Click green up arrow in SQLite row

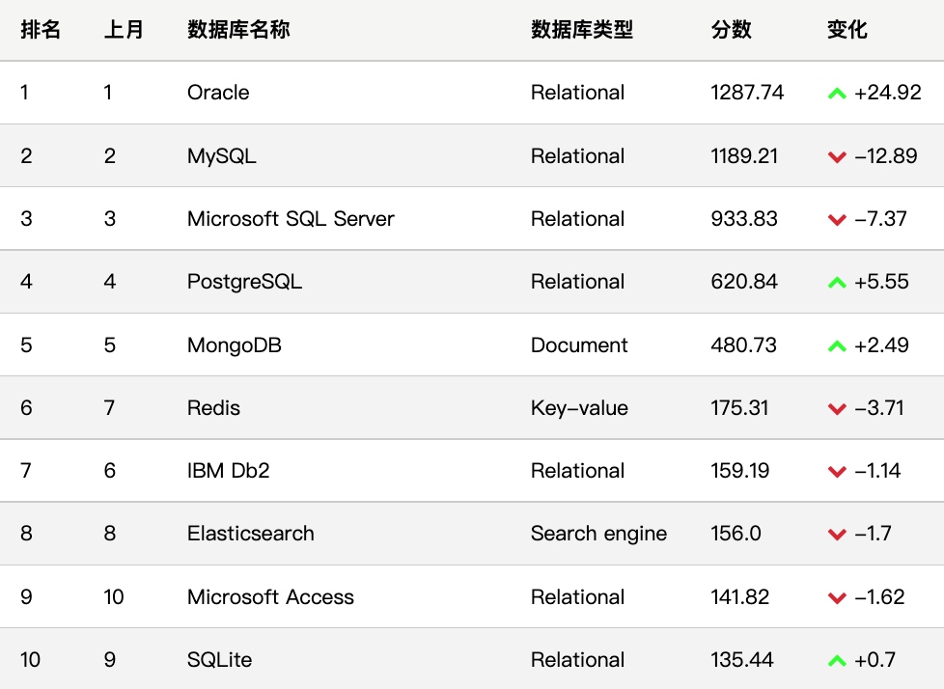(837, 661)
